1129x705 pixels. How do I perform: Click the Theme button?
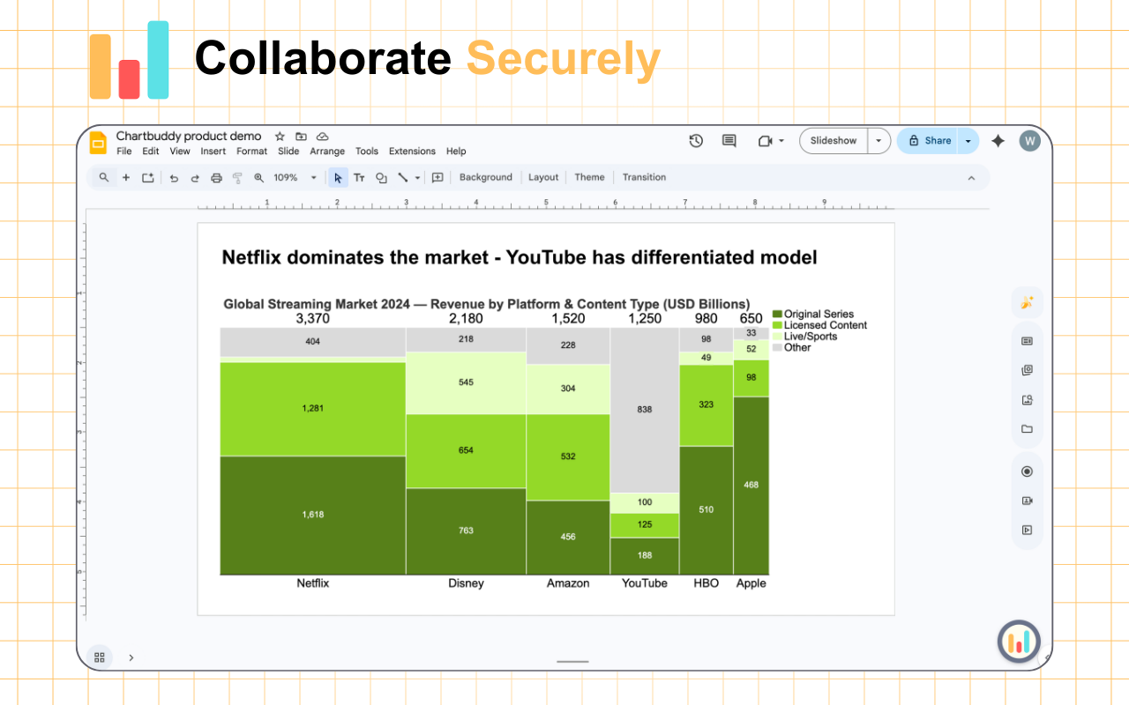589,177
